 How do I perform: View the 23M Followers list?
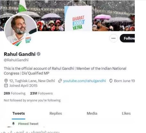tap(41, 93)
